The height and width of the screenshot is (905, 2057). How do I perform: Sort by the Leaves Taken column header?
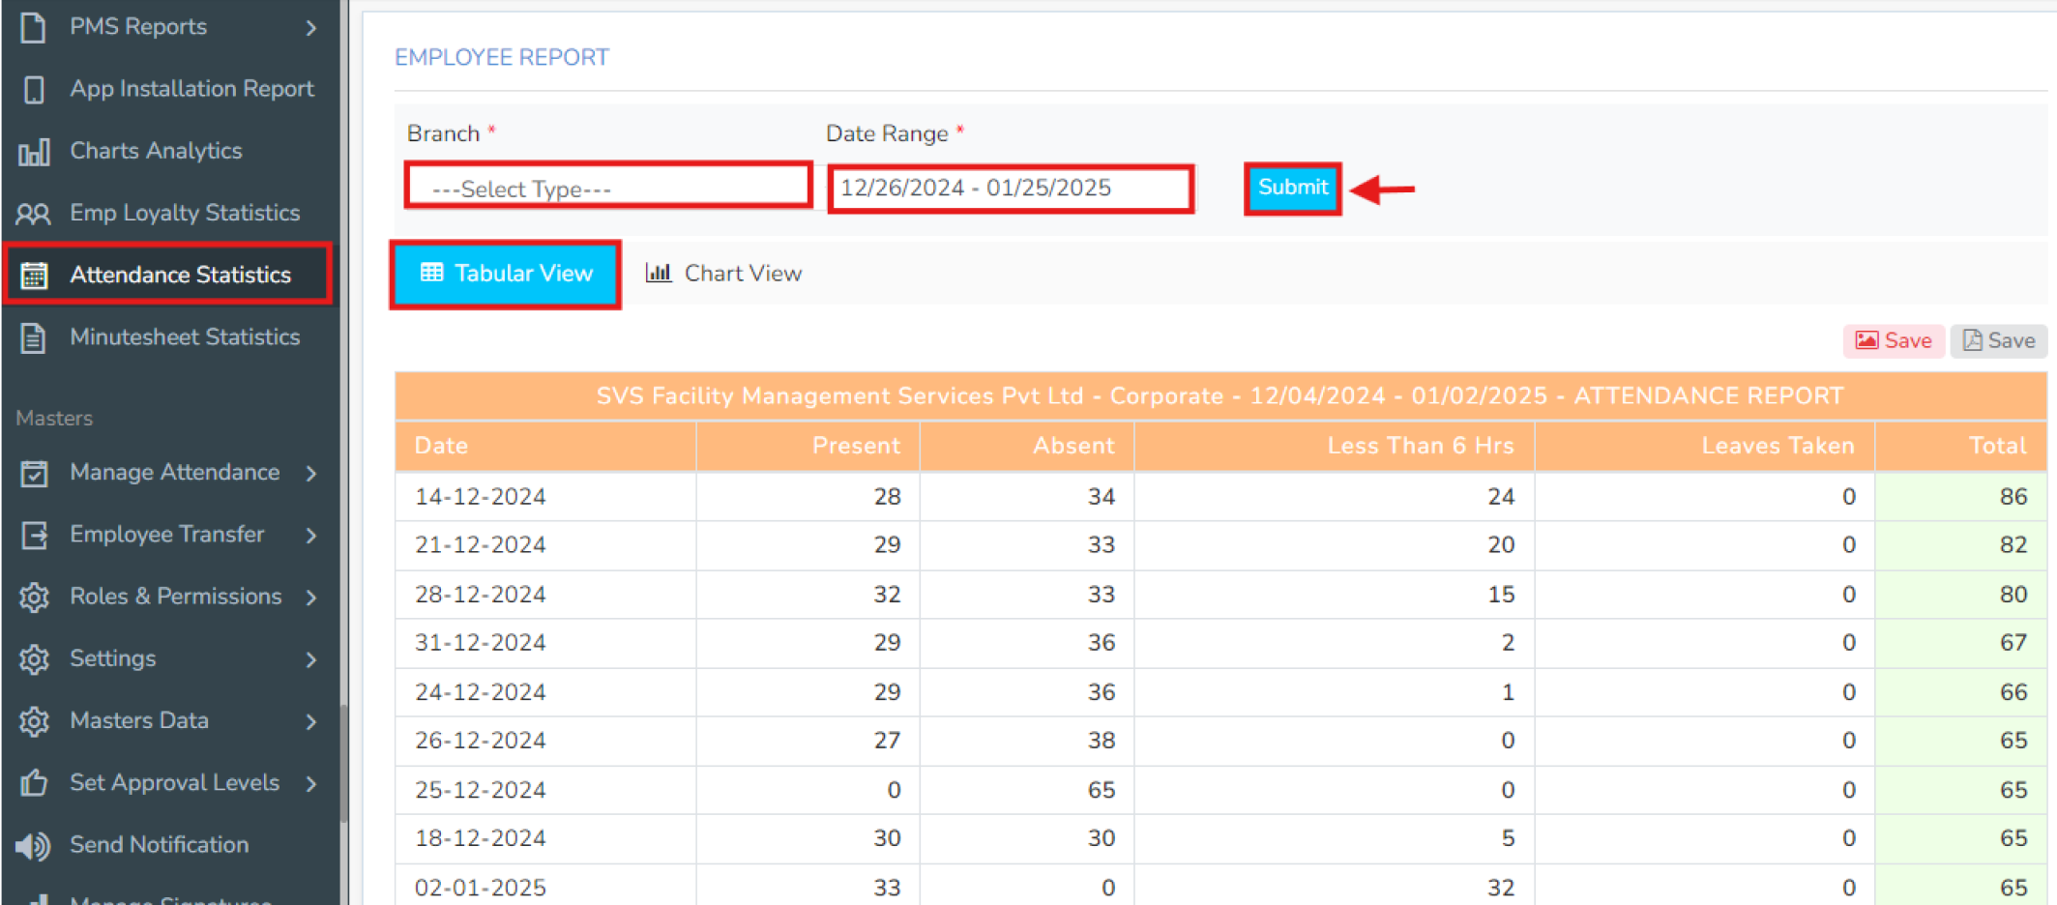[x=1705, y=446]
